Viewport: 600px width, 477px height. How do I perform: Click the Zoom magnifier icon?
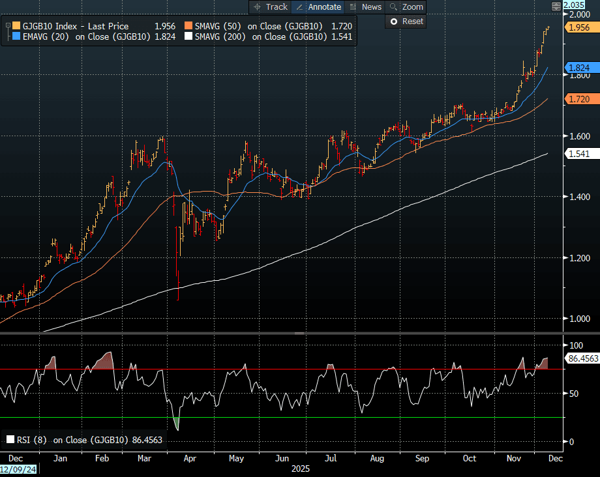coord(393,7)
